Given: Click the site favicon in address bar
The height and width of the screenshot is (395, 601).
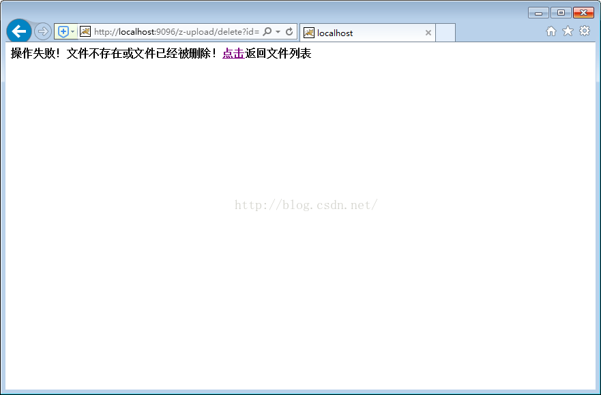Looking at the screenshot, I should [x=85, y=31].
